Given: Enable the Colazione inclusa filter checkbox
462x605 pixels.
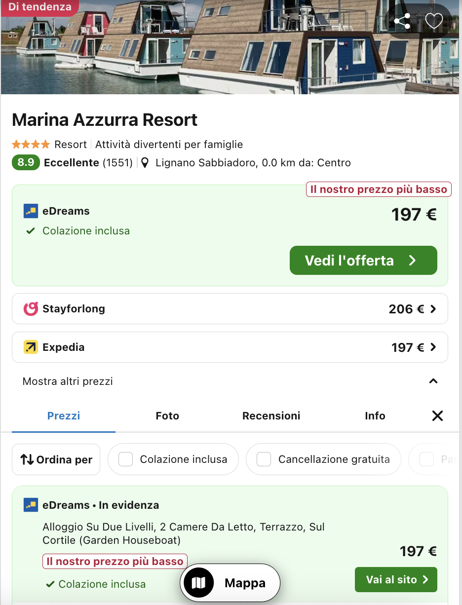Looking at the screenshot, I should tap(126, 459).
